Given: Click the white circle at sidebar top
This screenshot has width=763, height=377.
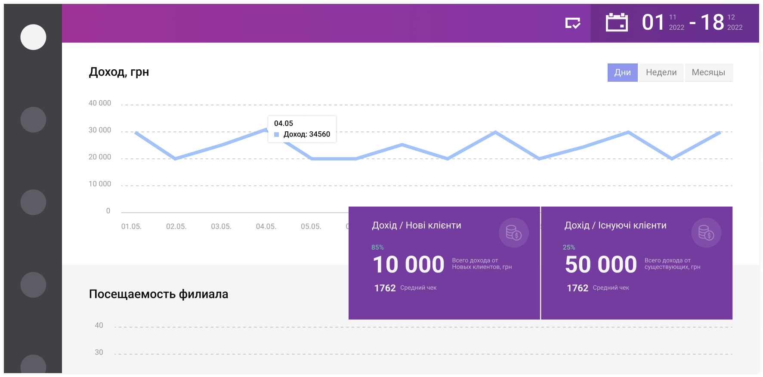Looking at the screenshot, I should 33,37.
